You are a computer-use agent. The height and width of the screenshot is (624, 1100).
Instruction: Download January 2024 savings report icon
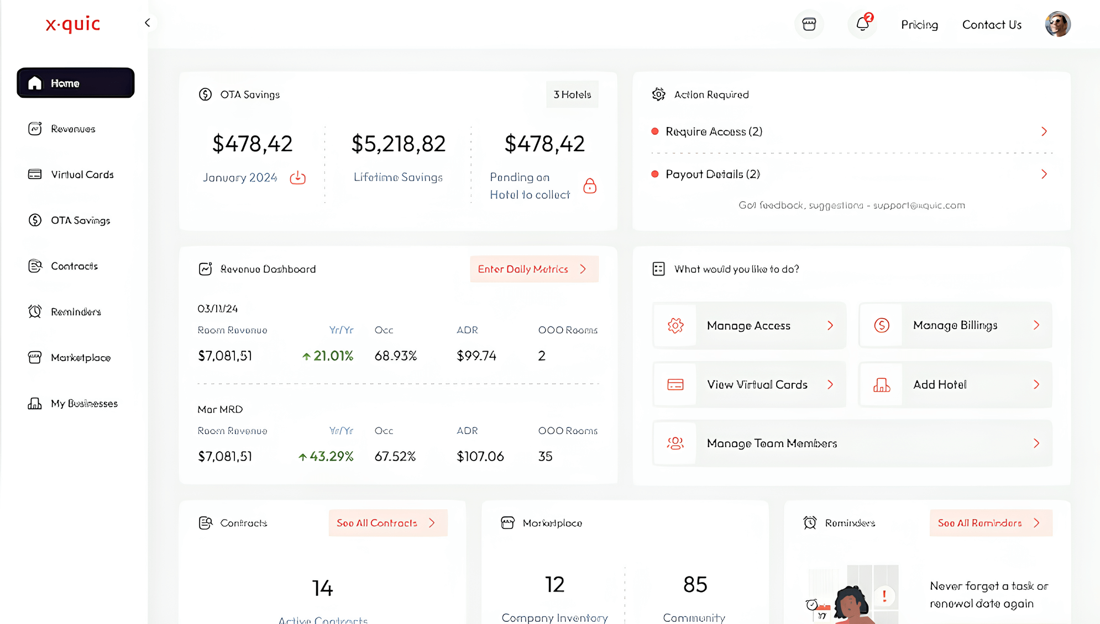pos(297,177)
